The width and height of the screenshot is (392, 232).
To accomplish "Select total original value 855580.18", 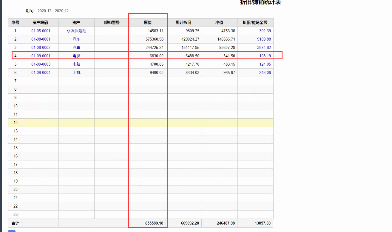I will (148, 223).
